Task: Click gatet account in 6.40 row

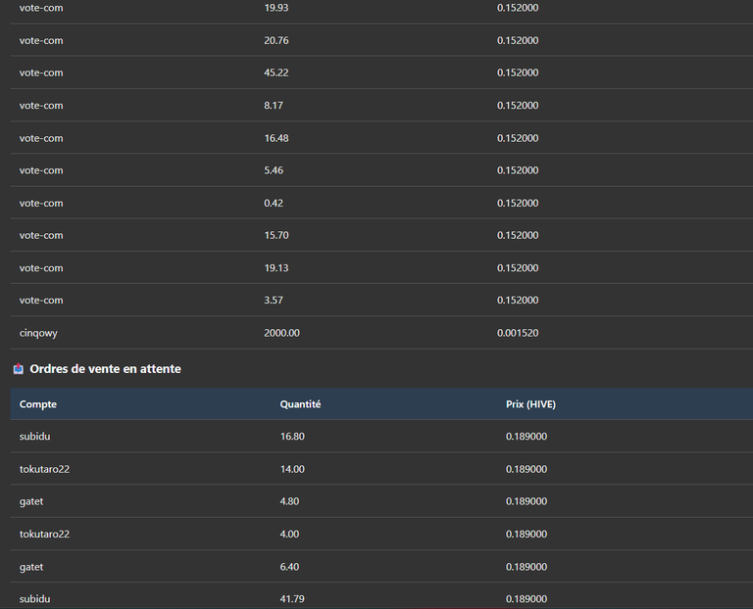Action: [x=31, y=567]
